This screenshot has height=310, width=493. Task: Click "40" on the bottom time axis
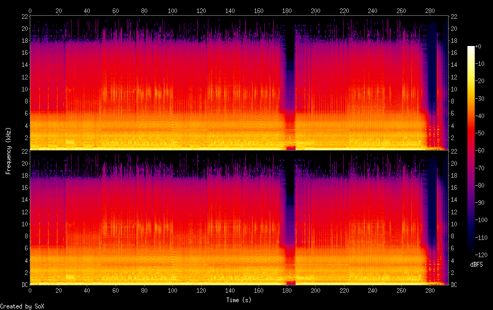tap(87, 291)
